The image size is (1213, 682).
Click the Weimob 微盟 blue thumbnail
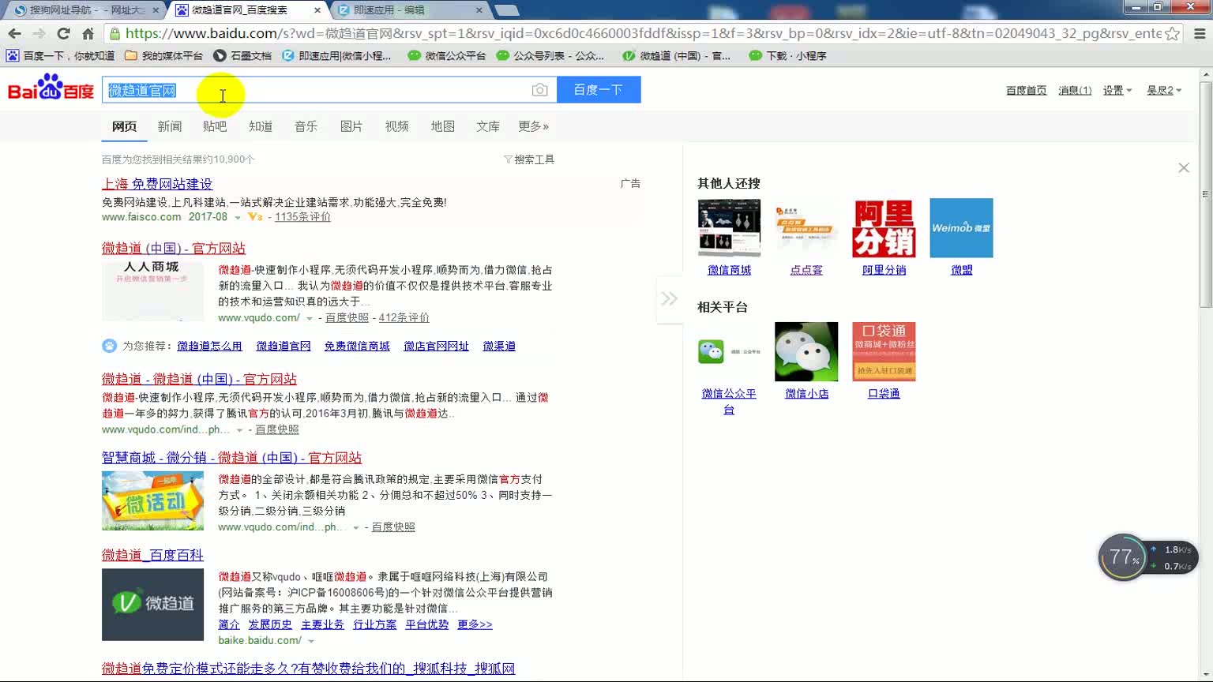[x=961, y=228]
